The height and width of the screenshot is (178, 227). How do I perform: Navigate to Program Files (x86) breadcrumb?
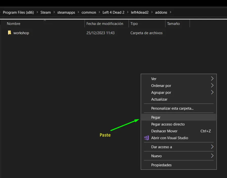pyautogui.click(x=18, y=12)
